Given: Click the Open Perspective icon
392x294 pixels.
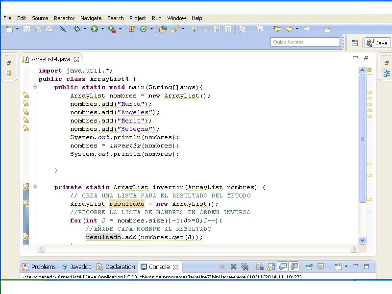Looking at the screenshot, I should 355,43.
